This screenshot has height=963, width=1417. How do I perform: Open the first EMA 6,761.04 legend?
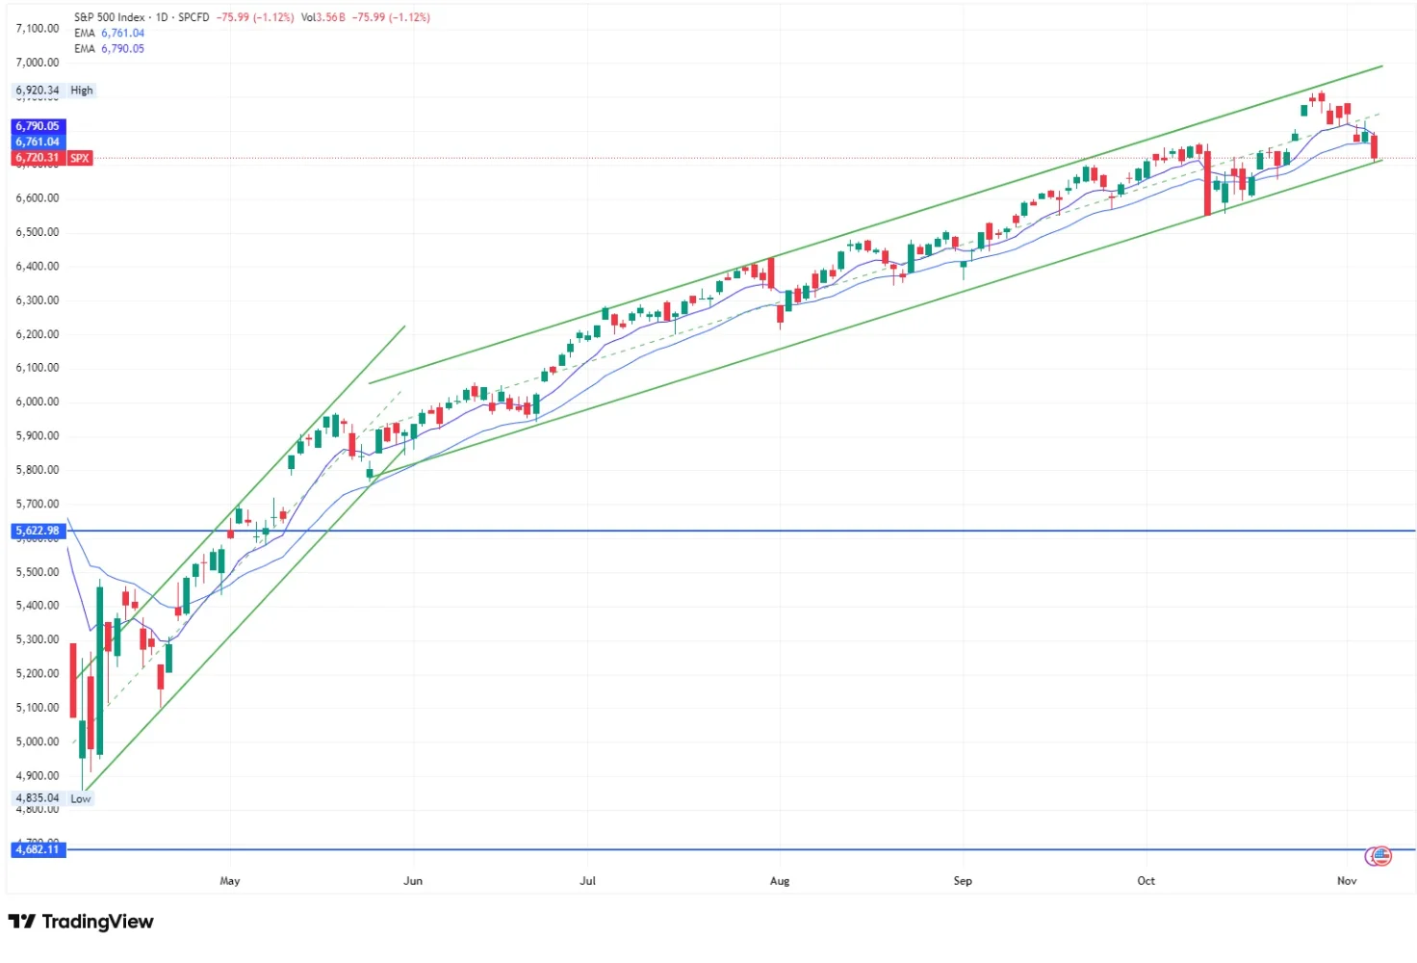pos(109,33)
